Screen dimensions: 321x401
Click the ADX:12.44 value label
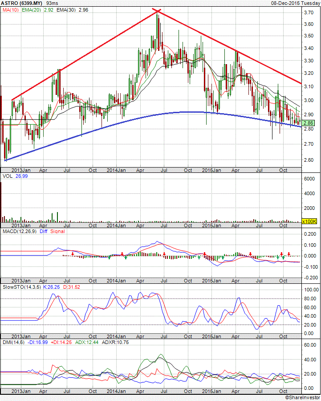click(x=87, y=342)
